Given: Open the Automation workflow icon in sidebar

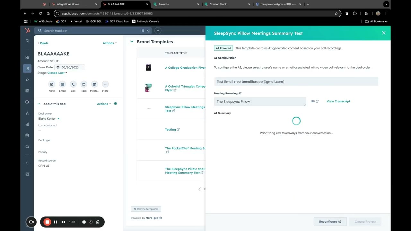Looking at the screenshot, I should coord(27,113).
